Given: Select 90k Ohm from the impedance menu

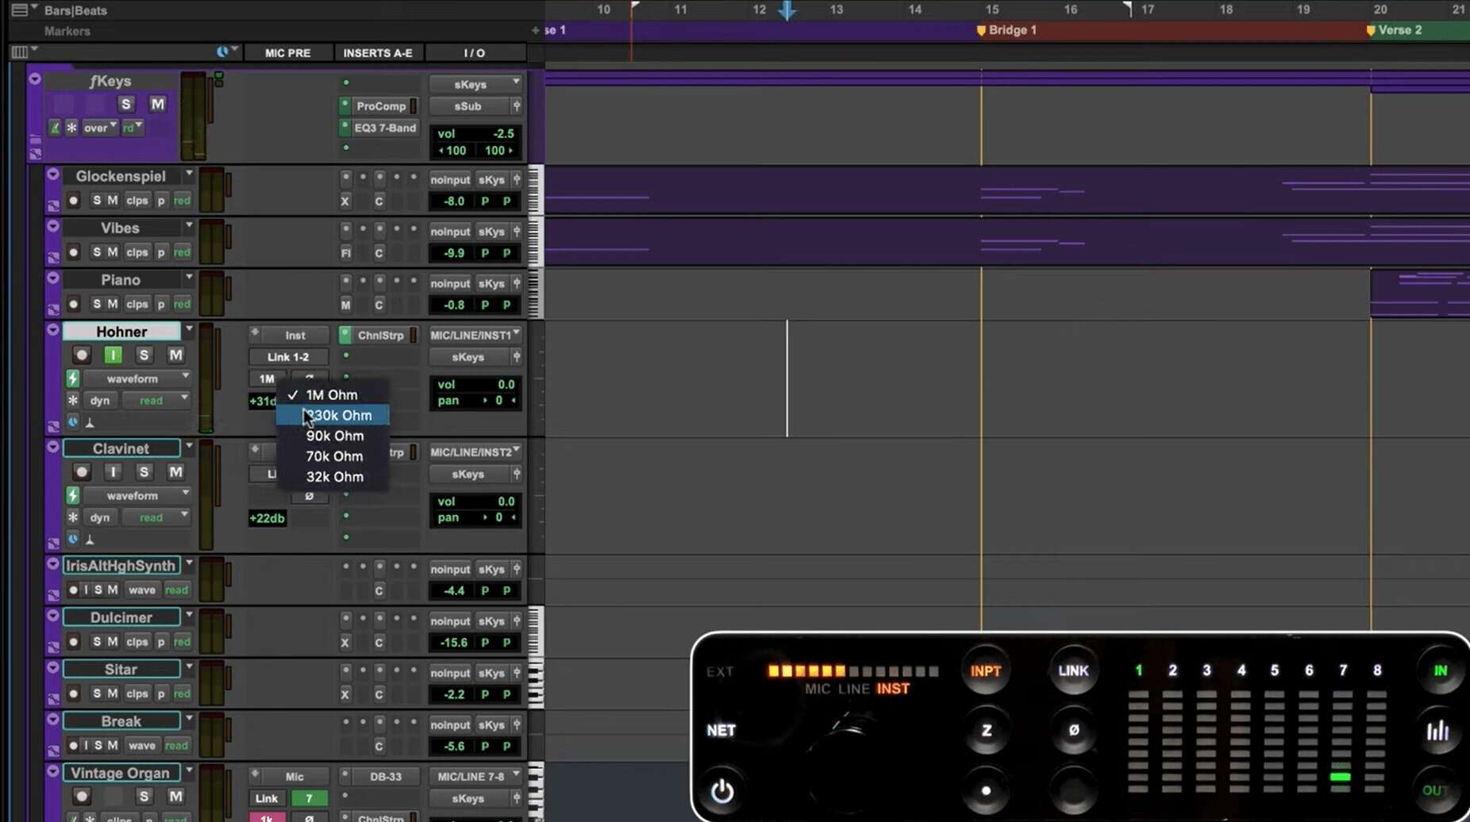Looking at the screenshot, I should 334,435.
